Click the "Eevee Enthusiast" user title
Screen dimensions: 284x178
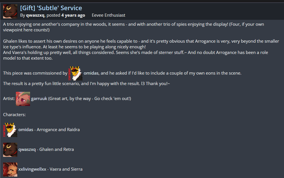(x=108, y=15)
